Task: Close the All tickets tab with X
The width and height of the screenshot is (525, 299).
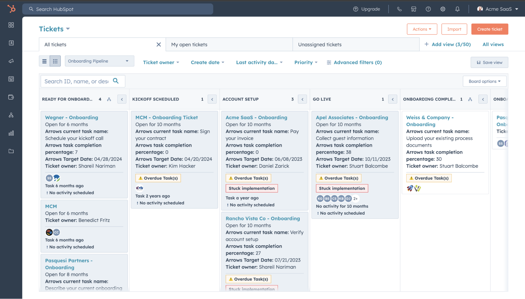Action: (159, 45)
